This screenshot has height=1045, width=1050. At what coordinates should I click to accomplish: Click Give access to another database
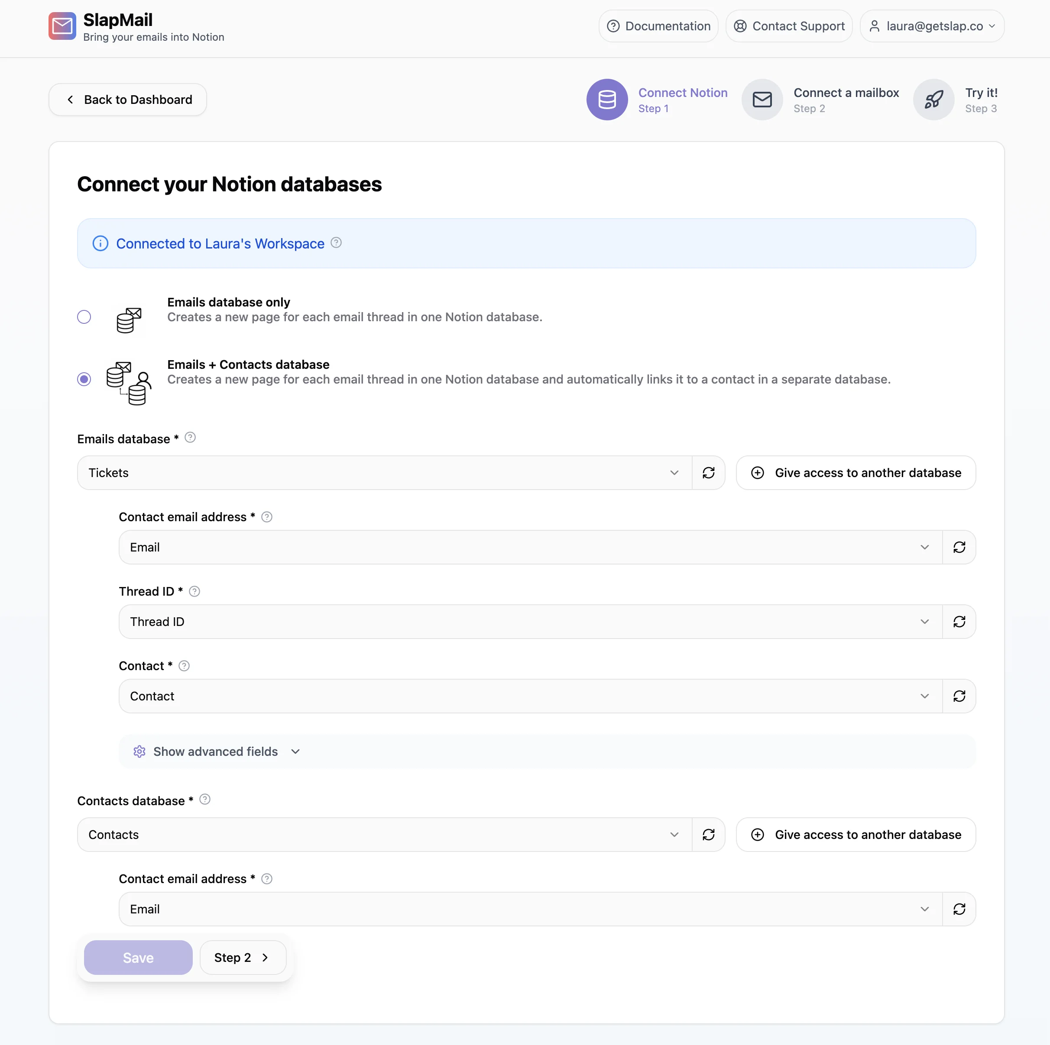[855, 473]
